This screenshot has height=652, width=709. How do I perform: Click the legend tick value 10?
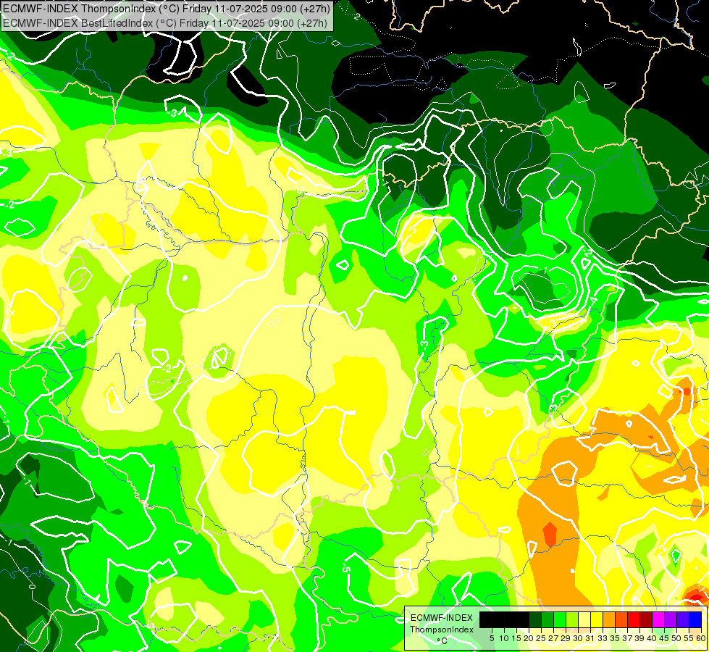pyautogui.click(x=504, y=638)
